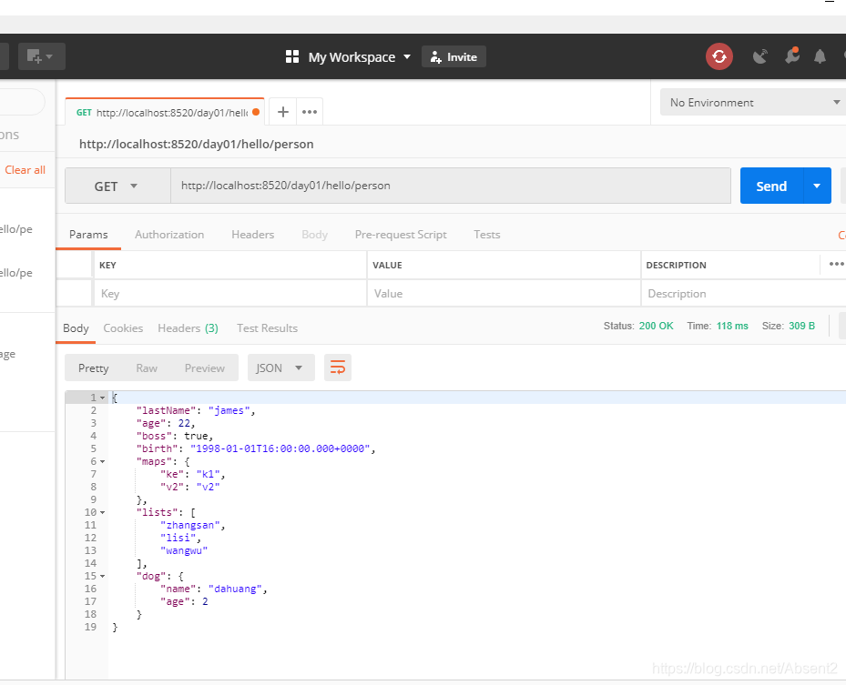Switch to the Authorization tab
The image size is (846, 685).
[169, 235]
